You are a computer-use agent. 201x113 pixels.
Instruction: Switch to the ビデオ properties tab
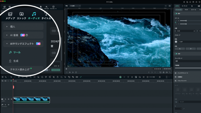177,6
